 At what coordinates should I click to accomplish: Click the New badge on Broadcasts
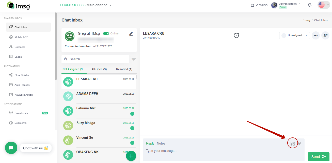tap(45, 113)
